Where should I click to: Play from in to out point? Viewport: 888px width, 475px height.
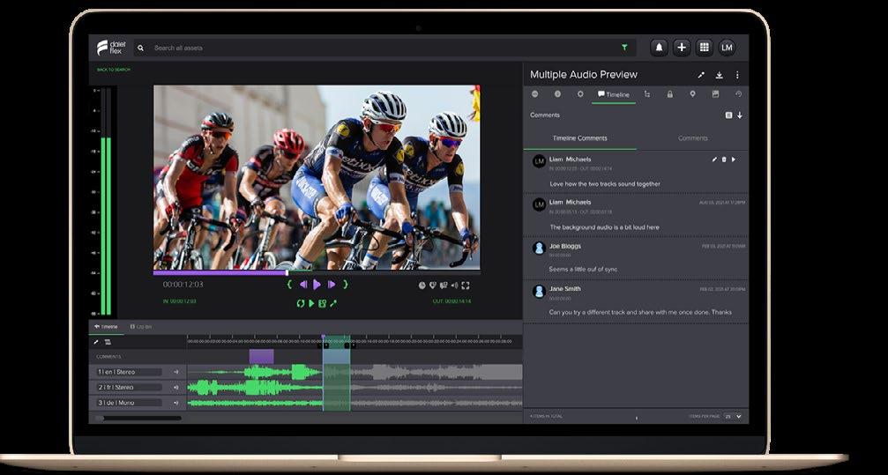[x=311, y=303]
